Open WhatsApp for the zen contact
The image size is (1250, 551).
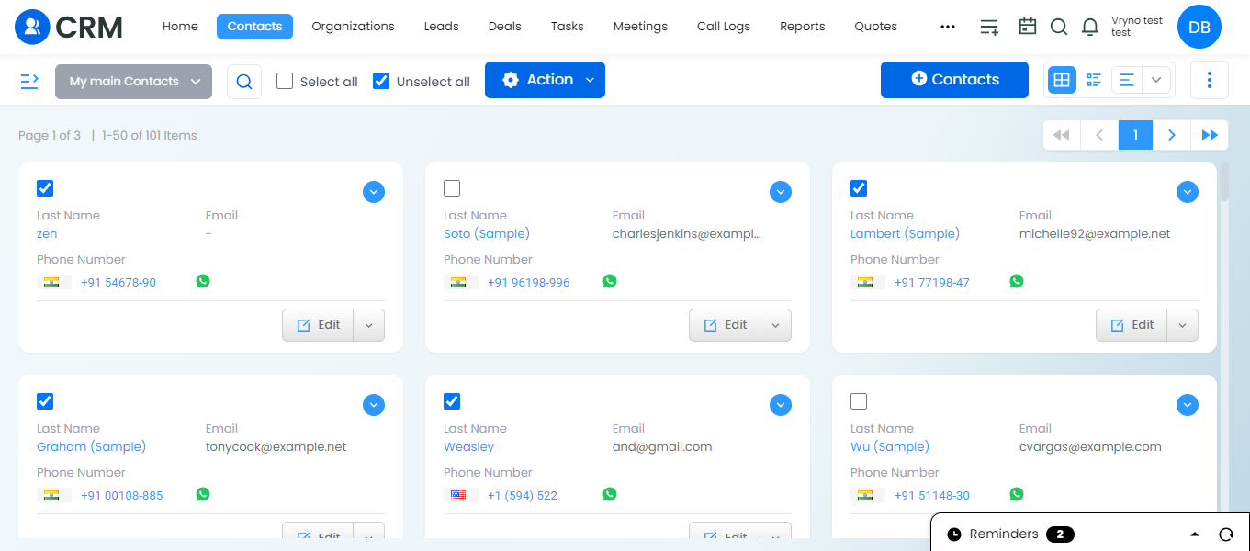pos(203,281)
